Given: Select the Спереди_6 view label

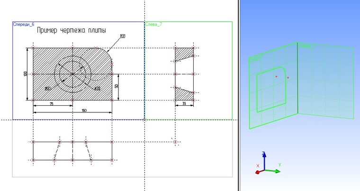Looking at the screenshot, I should tap(23, 24).
